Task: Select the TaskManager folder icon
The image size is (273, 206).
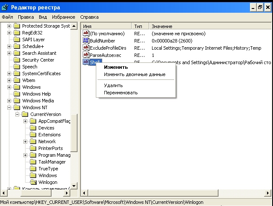Action: click(x=33, y=162)
